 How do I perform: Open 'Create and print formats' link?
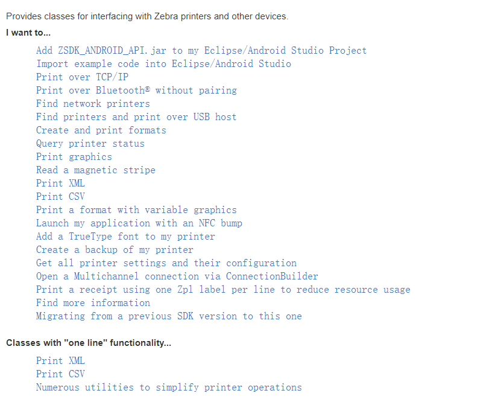(101, 130)
